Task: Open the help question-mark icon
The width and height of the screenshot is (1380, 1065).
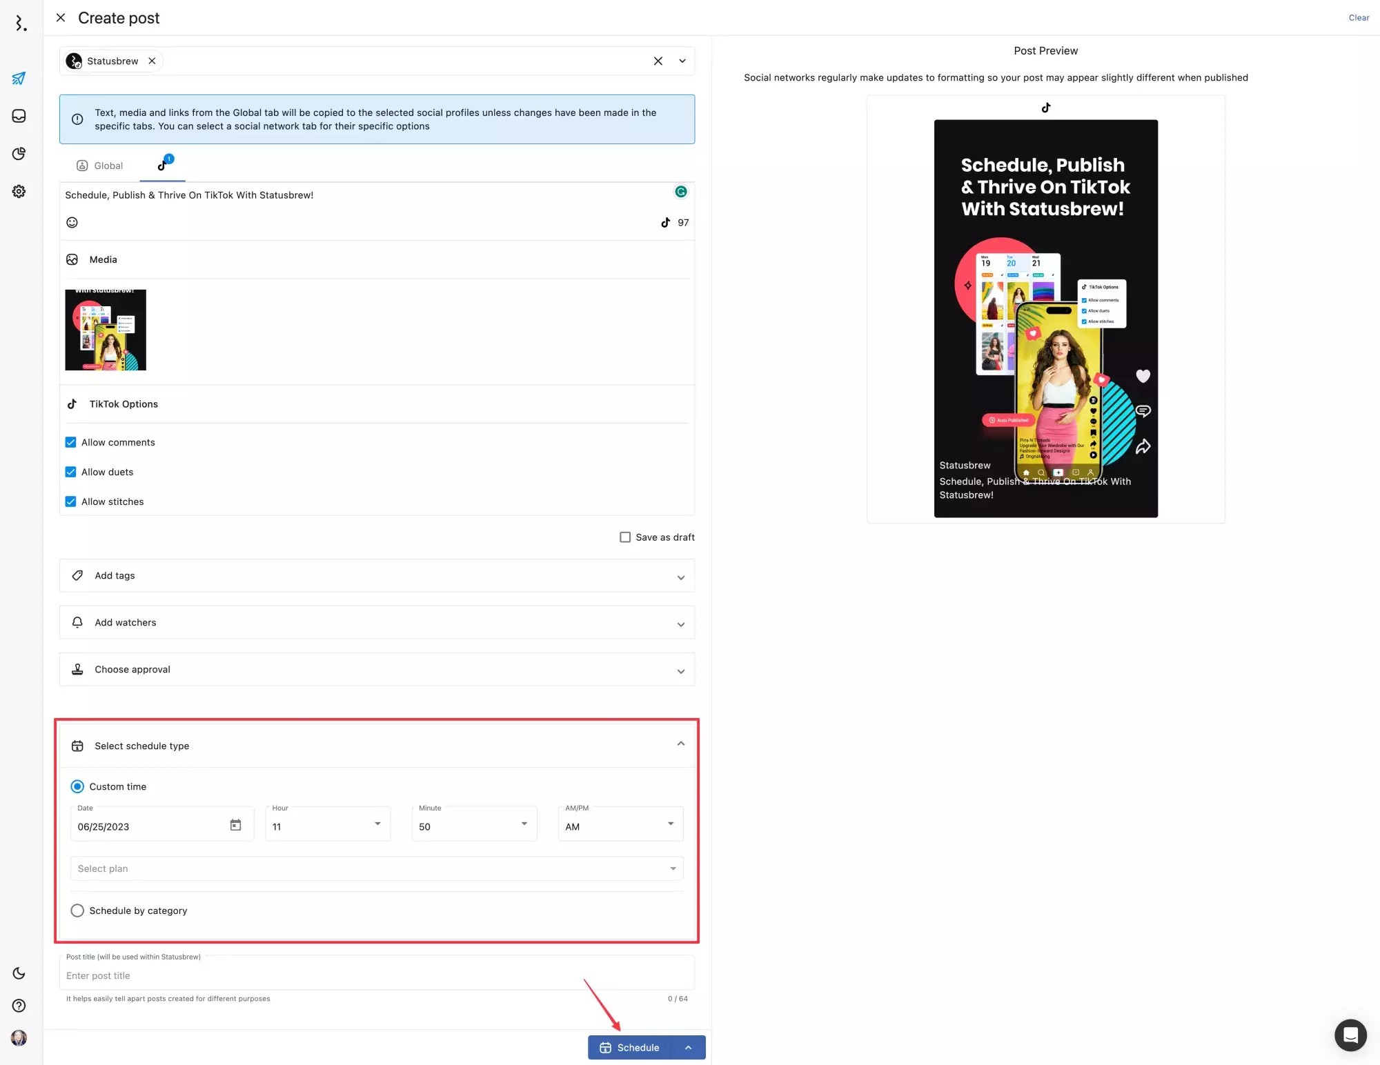Action: click(19, 1006)
